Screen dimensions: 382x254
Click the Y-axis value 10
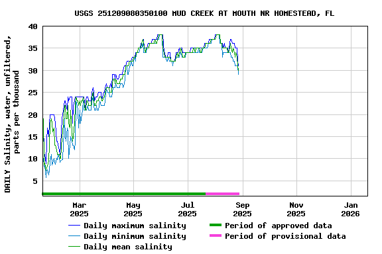(33, 159)
